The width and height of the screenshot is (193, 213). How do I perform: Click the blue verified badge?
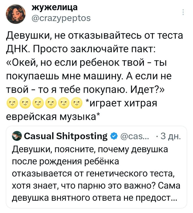pos(114,136)
